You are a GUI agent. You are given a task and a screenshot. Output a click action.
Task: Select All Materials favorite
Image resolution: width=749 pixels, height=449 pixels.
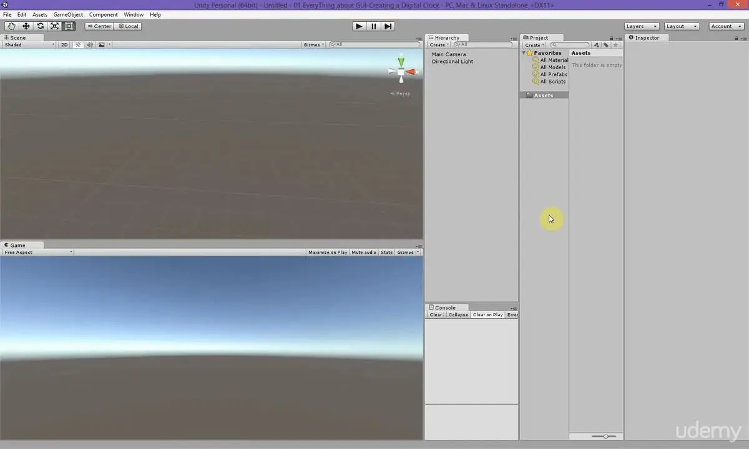[550, 60]
